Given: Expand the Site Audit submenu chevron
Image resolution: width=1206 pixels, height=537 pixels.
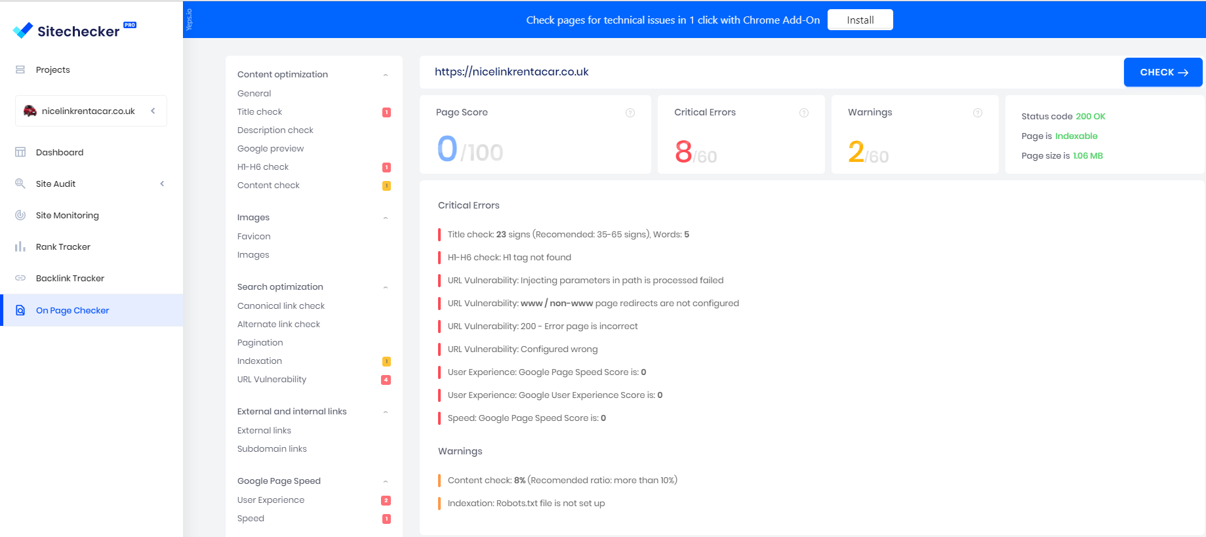Looking at the screenshot, I should pos(162,184).
